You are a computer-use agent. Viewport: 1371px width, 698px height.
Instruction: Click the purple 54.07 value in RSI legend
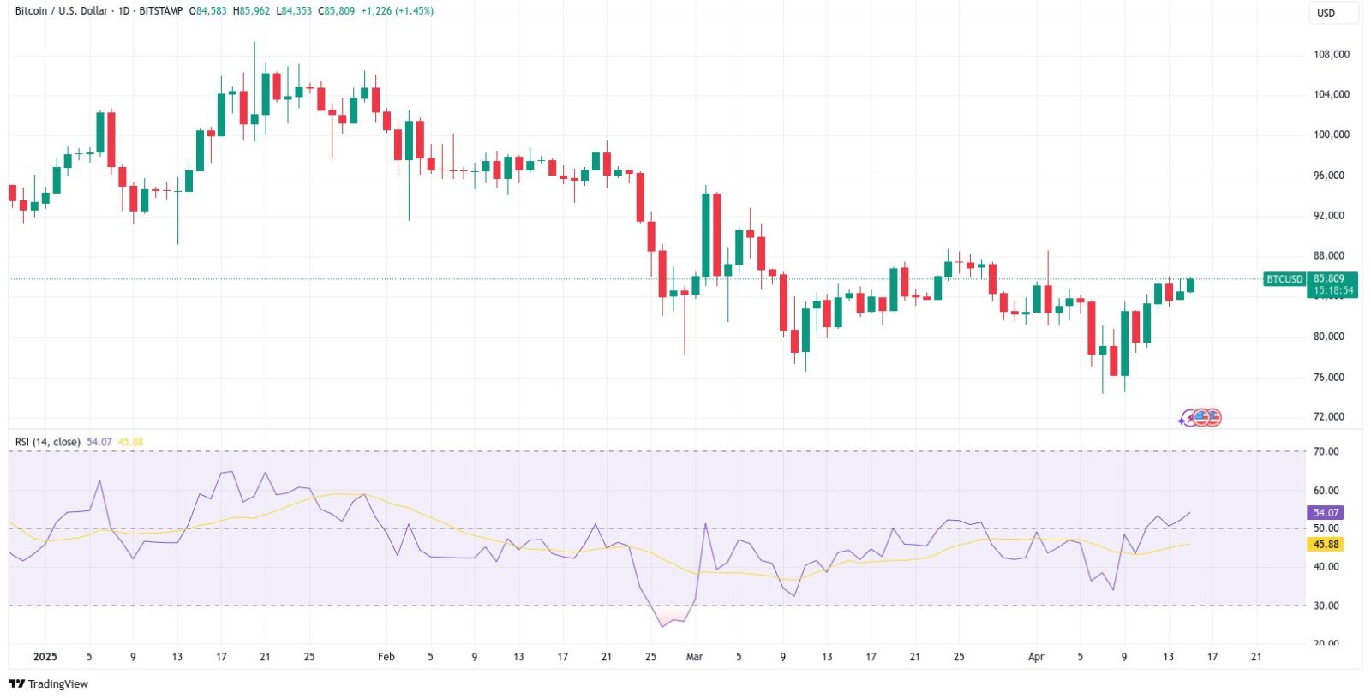99,442
